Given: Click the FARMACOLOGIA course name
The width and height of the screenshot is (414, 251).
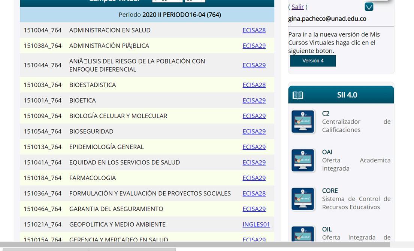Looking at the screenshot, I should pos(93,178).
